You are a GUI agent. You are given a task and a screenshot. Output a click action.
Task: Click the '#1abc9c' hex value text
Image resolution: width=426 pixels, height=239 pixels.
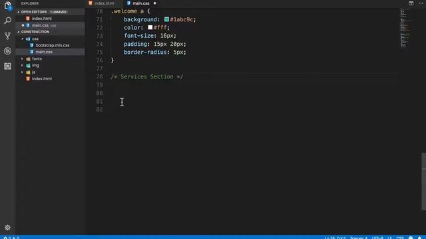pos(182,19)
